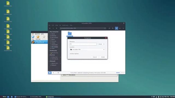Switch to icon view

[x=116, y=28]
